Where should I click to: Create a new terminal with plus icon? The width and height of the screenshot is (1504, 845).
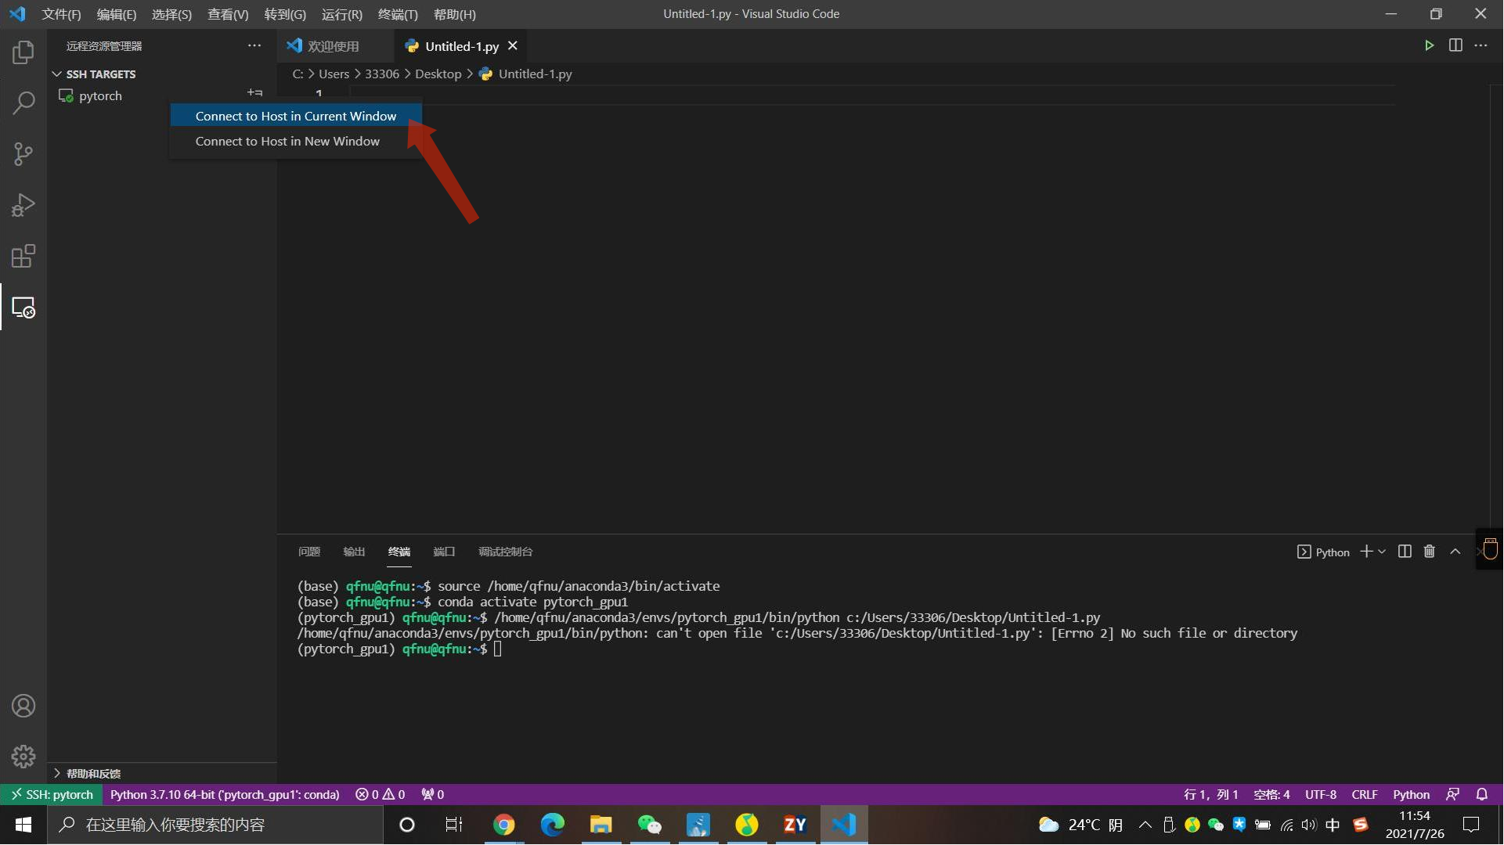[1366, 552]
